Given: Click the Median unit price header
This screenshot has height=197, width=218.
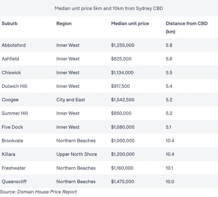Looking at the screenshot, I should click(130, 24).
